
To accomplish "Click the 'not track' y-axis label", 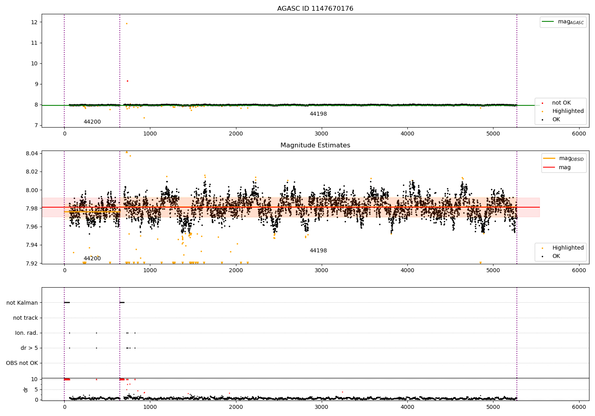I will click(25, 318).
